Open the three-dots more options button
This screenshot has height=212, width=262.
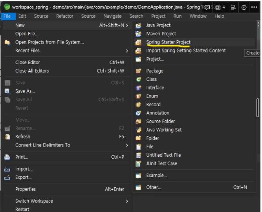point(254,7)
